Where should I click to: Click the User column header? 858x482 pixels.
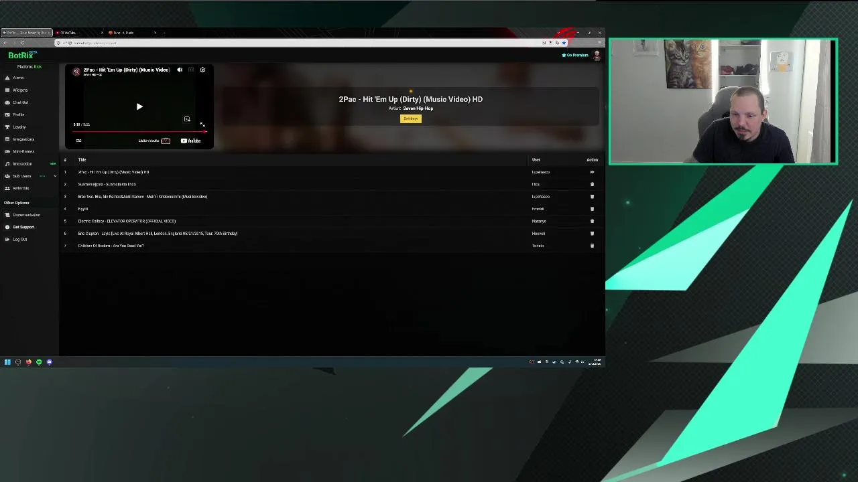[536, 160]
